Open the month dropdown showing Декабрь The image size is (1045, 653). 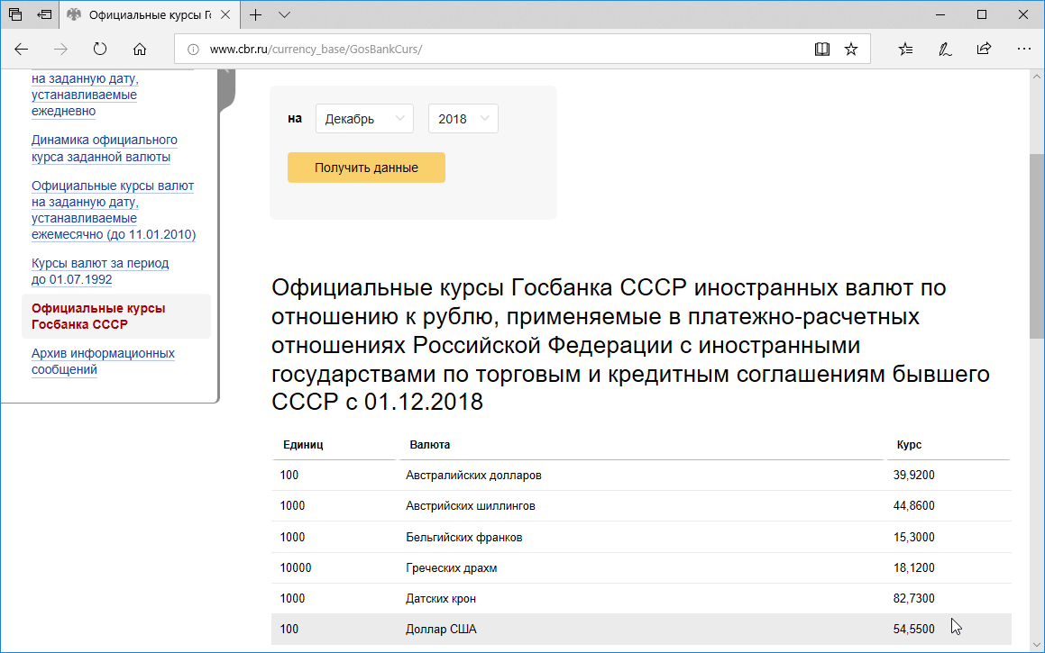(363, 118)
